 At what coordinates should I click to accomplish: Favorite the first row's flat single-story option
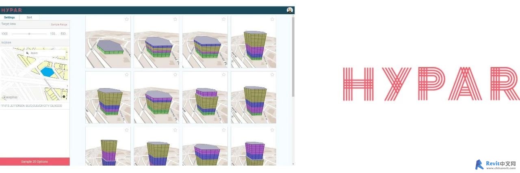point(127,19)
